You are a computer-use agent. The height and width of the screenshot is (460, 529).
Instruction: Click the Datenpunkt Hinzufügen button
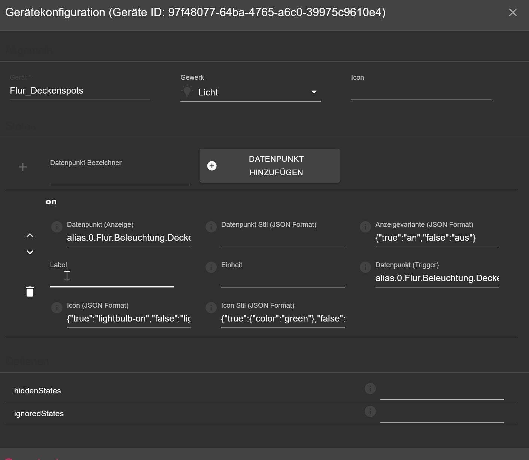click(x=270, y=166)
